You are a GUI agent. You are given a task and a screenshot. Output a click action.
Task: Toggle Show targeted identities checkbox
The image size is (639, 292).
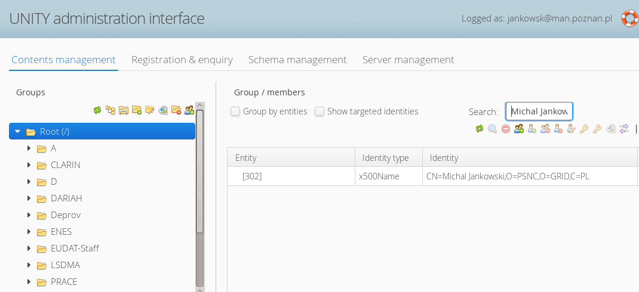pyautogui.click(x=320, y=111)
